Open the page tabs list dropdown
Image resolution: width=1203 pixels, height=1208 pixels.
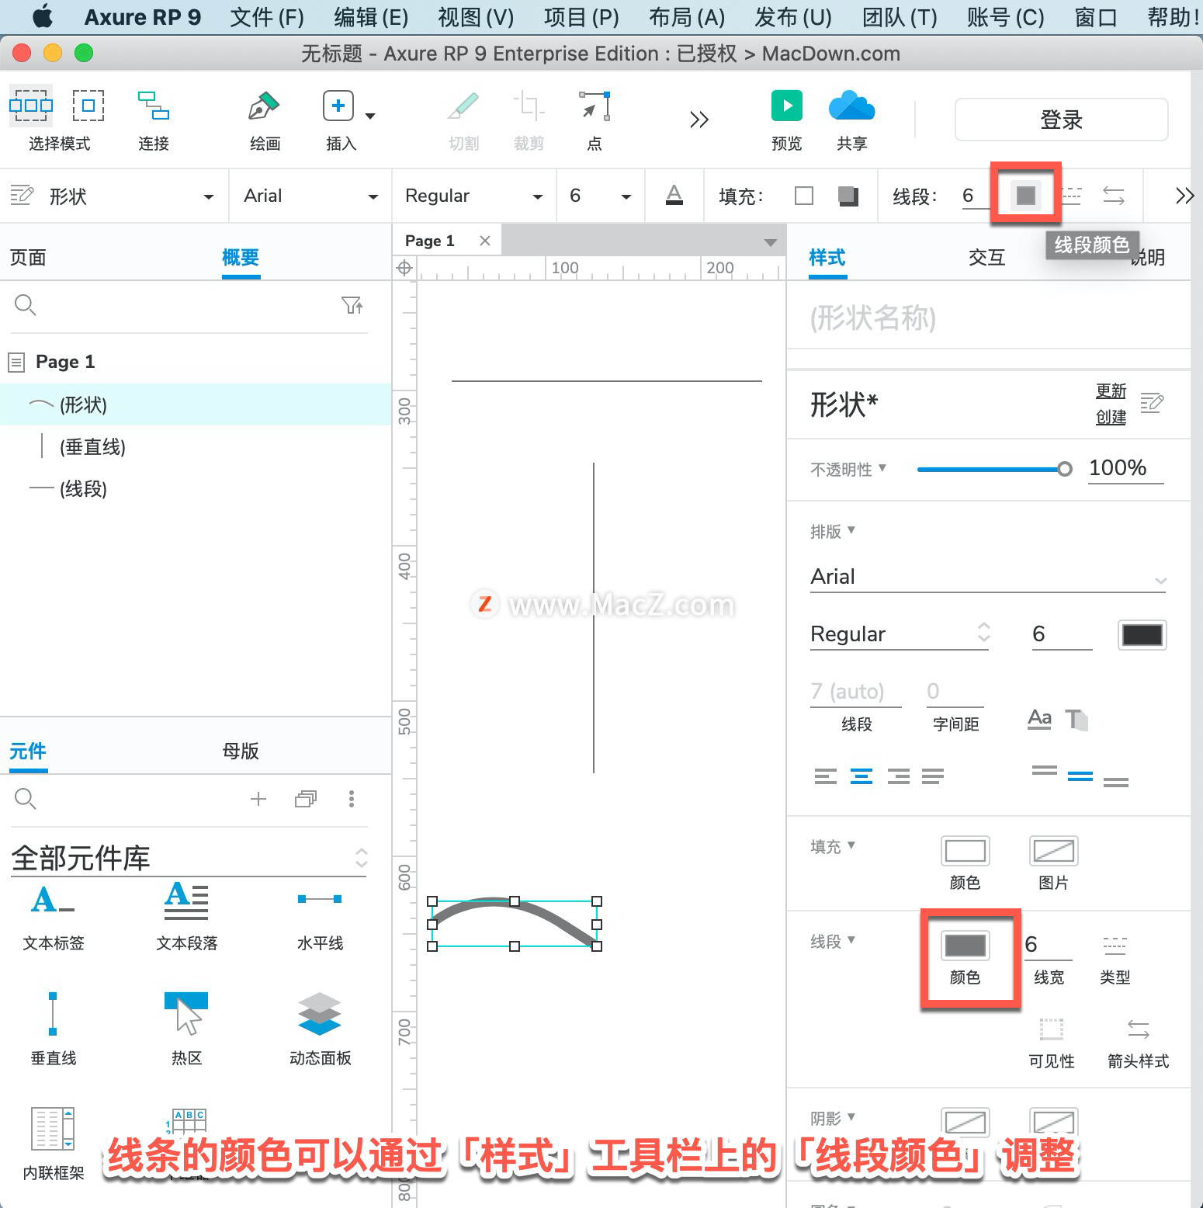point(770,242)
